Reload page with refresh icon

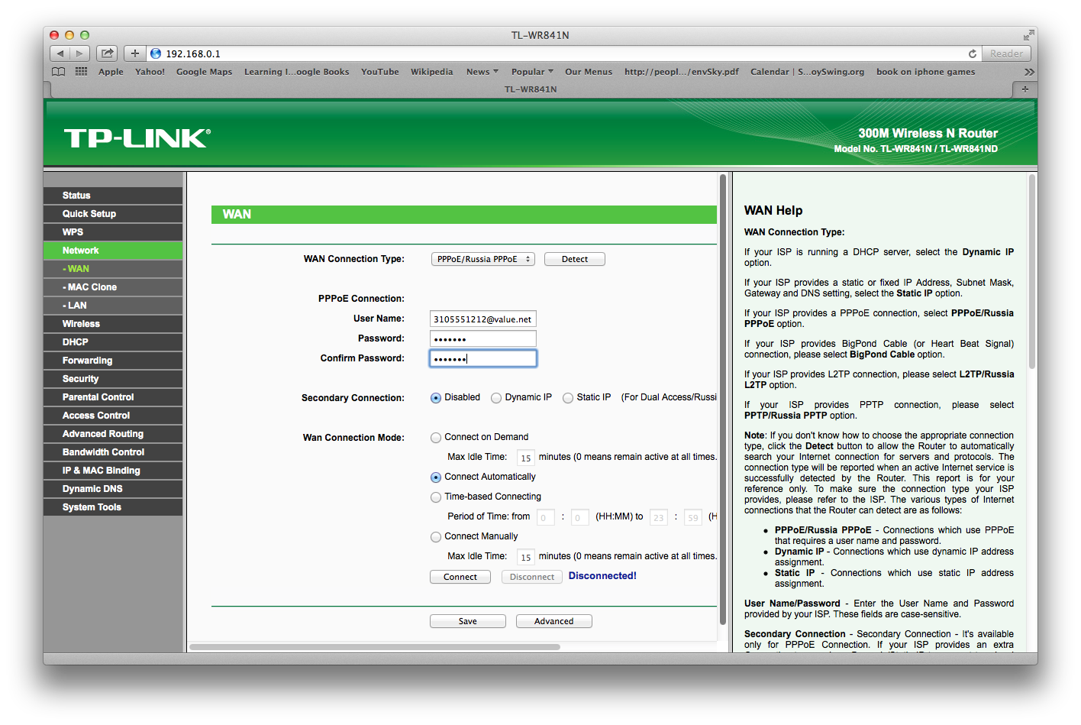point(972,53)
